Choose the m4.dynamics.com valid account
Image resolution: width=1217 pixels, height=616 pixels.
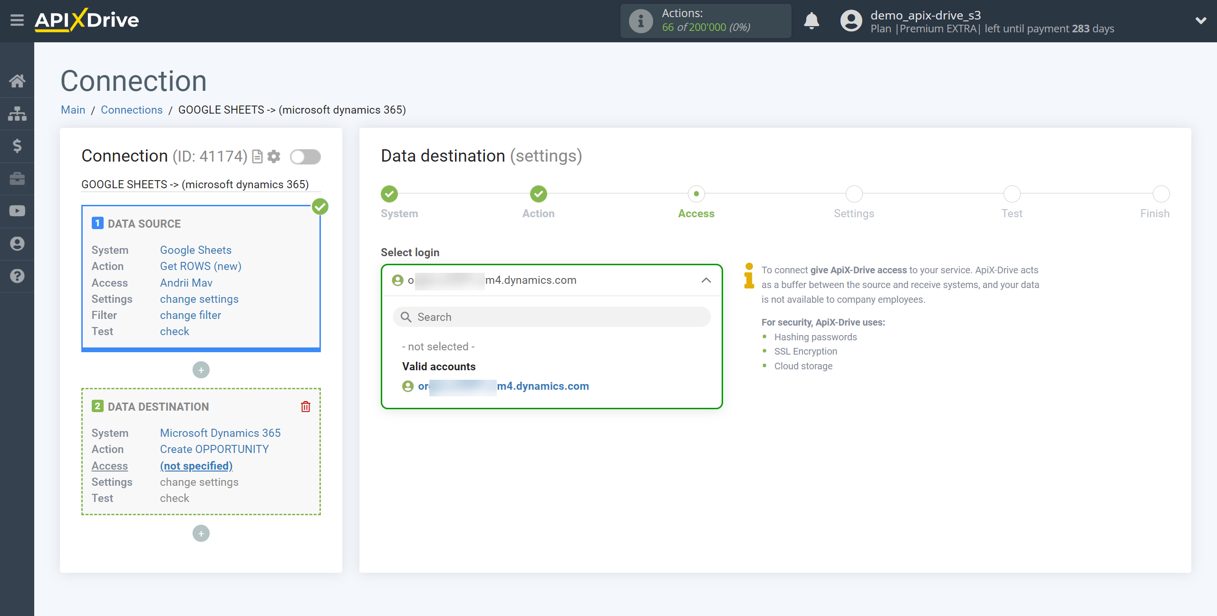pyautogui.click(x=495, y=386)
